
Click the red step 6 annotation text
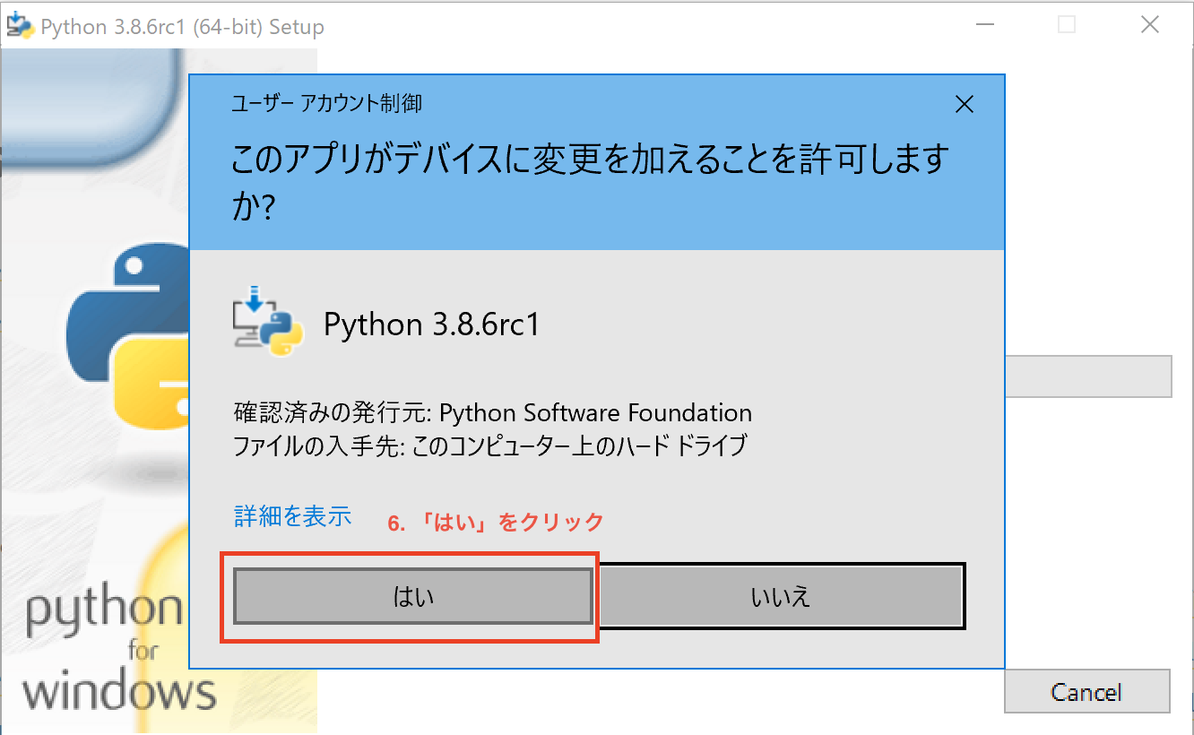[x=496, y=522]
